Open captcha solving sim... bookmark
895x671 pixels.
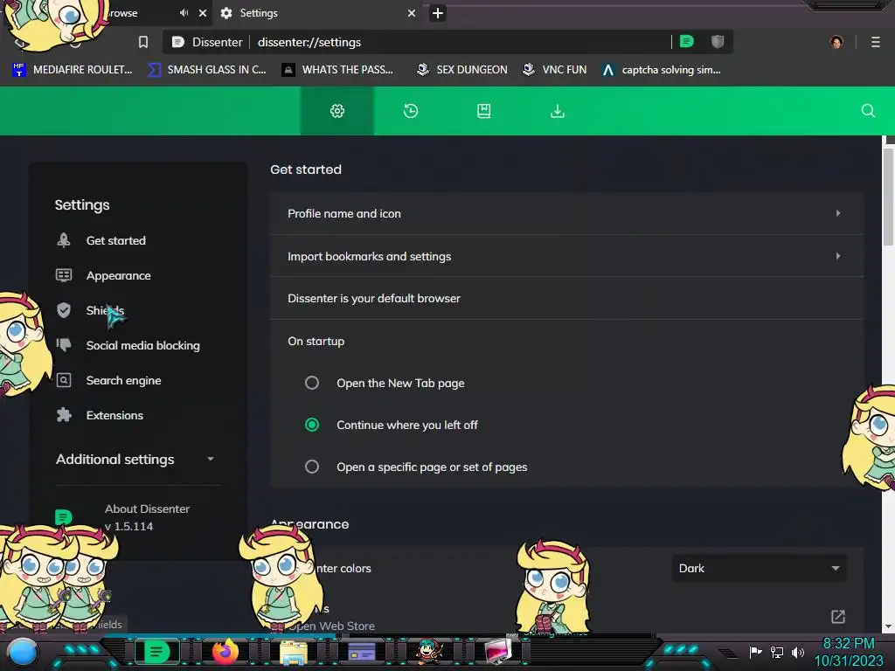tap(662, 70)
